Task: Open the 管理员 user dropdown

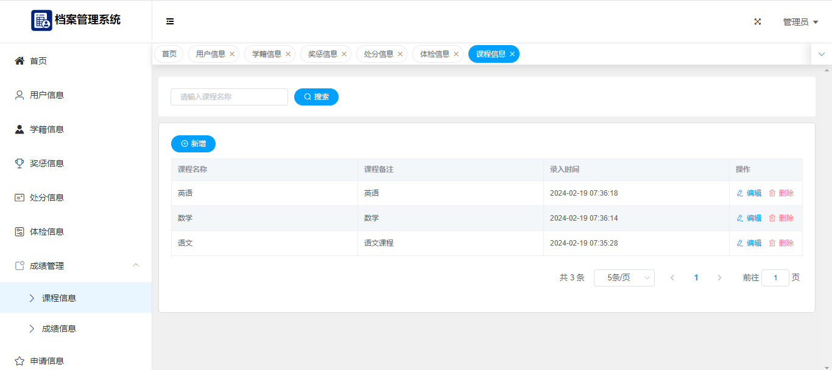Action: point(800,22)
